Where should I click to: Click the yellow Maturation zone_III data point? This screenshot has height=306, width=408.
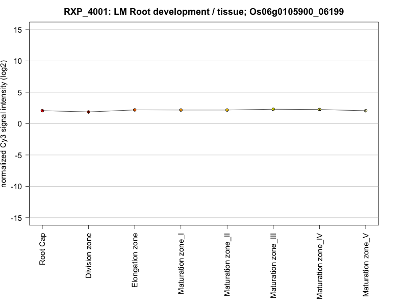tap(273, 109)
